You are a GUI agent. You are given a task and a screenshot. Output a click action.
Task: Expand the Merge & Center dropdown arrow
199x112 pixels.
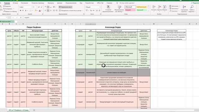point(83,11)
